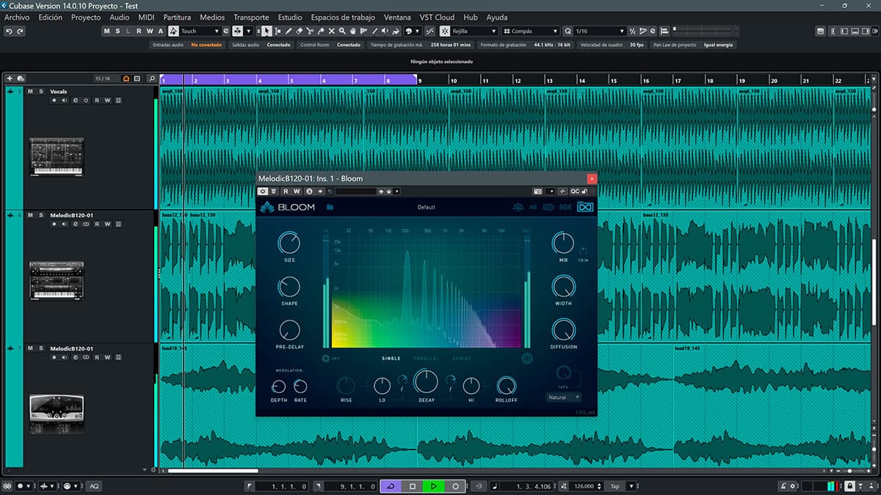Select the Glue tool
This screenshot has height=495, width=881.
pos(320,32)
